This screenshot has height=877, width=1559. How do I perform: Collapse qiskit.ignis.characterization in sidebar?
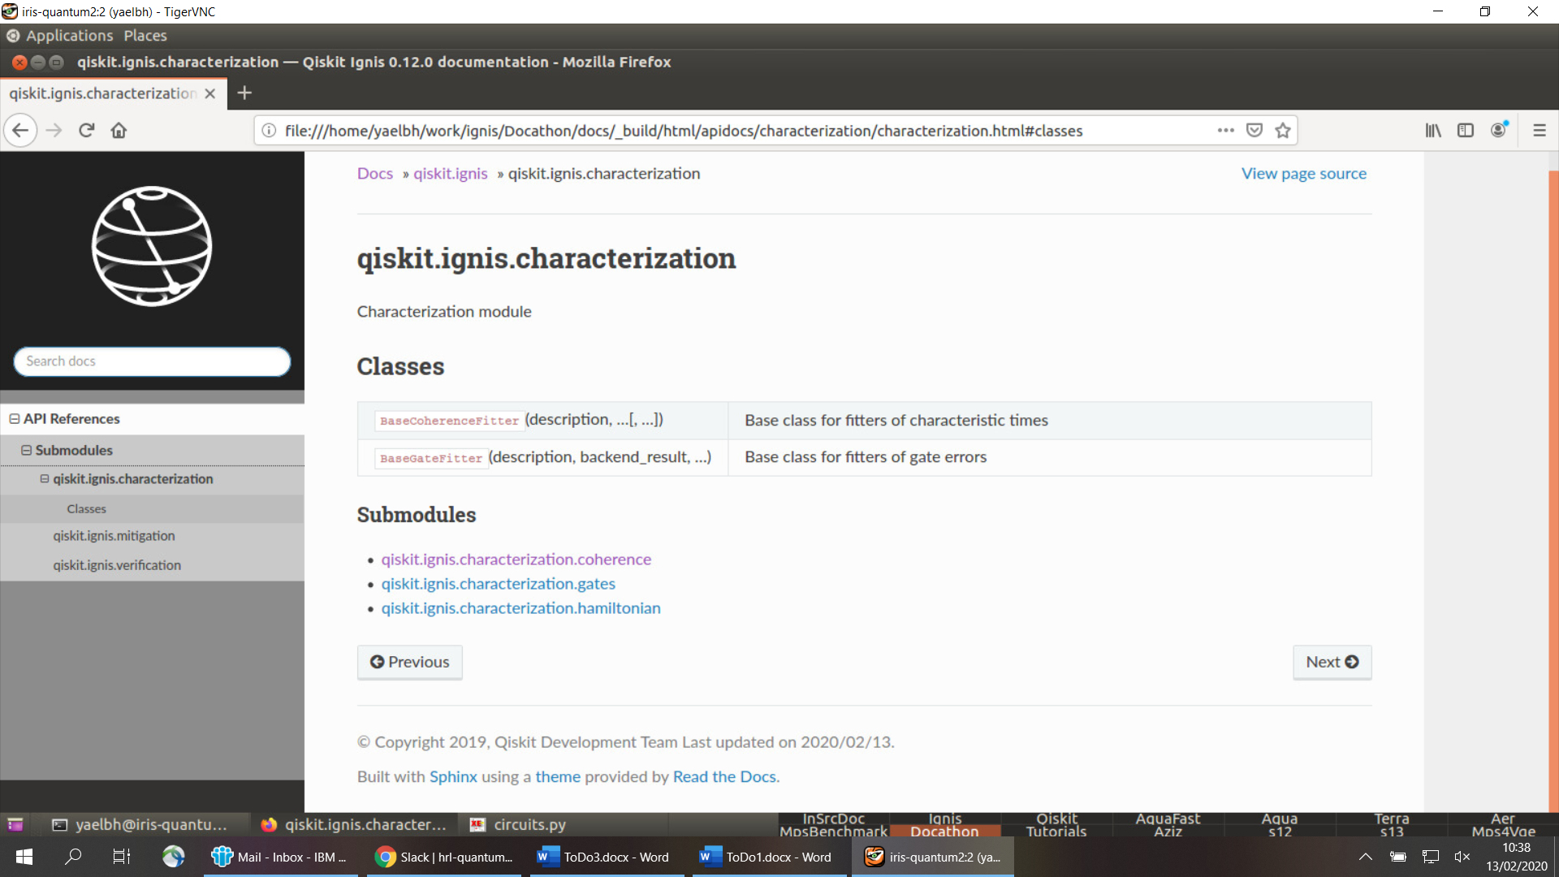pos(46,478)
